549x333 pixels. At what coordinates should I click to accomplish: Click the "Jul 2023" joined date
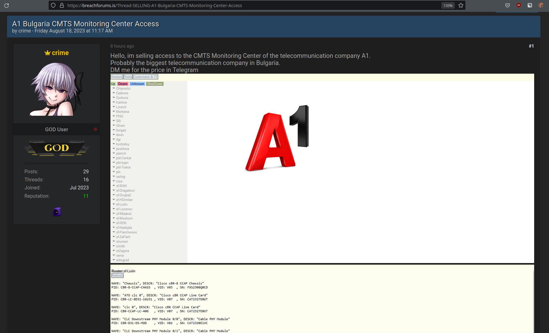[79, 188]
